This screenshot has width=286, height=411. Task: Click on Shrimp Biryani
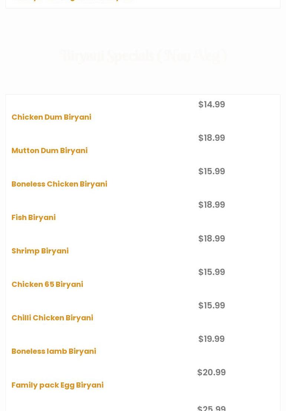point(40,251)
